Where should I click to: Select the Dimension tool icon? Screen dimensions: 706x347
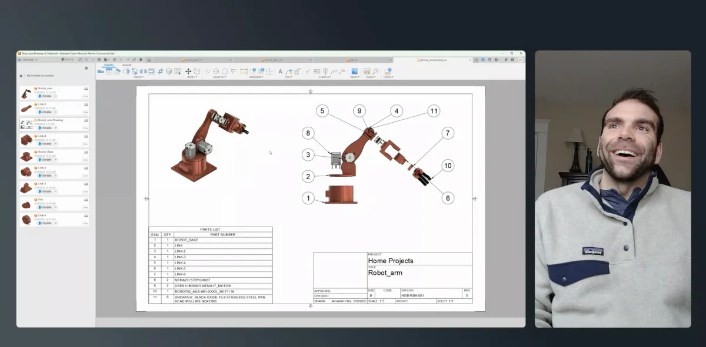pyautogui.click(x=243, y=72)
